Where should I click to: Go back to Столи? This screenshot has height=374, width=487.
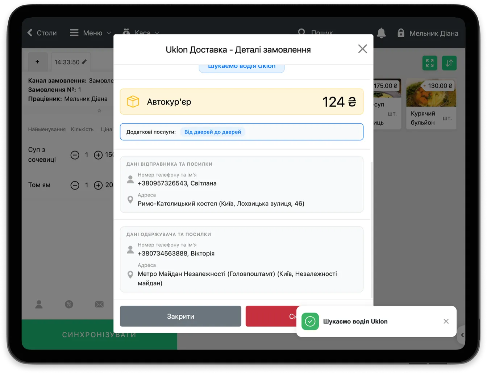tap(42, 33)
